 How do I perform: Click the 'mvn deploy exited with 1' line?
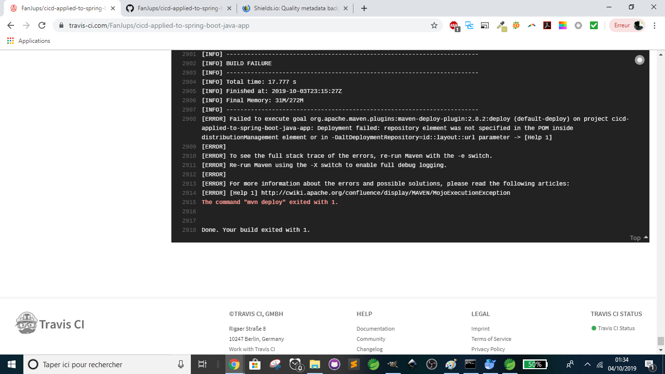[270, 202]
